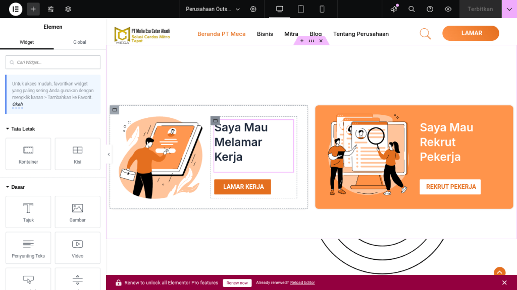This screenshot has width=517, height=290.
Task: Click the Reload Editor link
Action: tap(302, 283)
